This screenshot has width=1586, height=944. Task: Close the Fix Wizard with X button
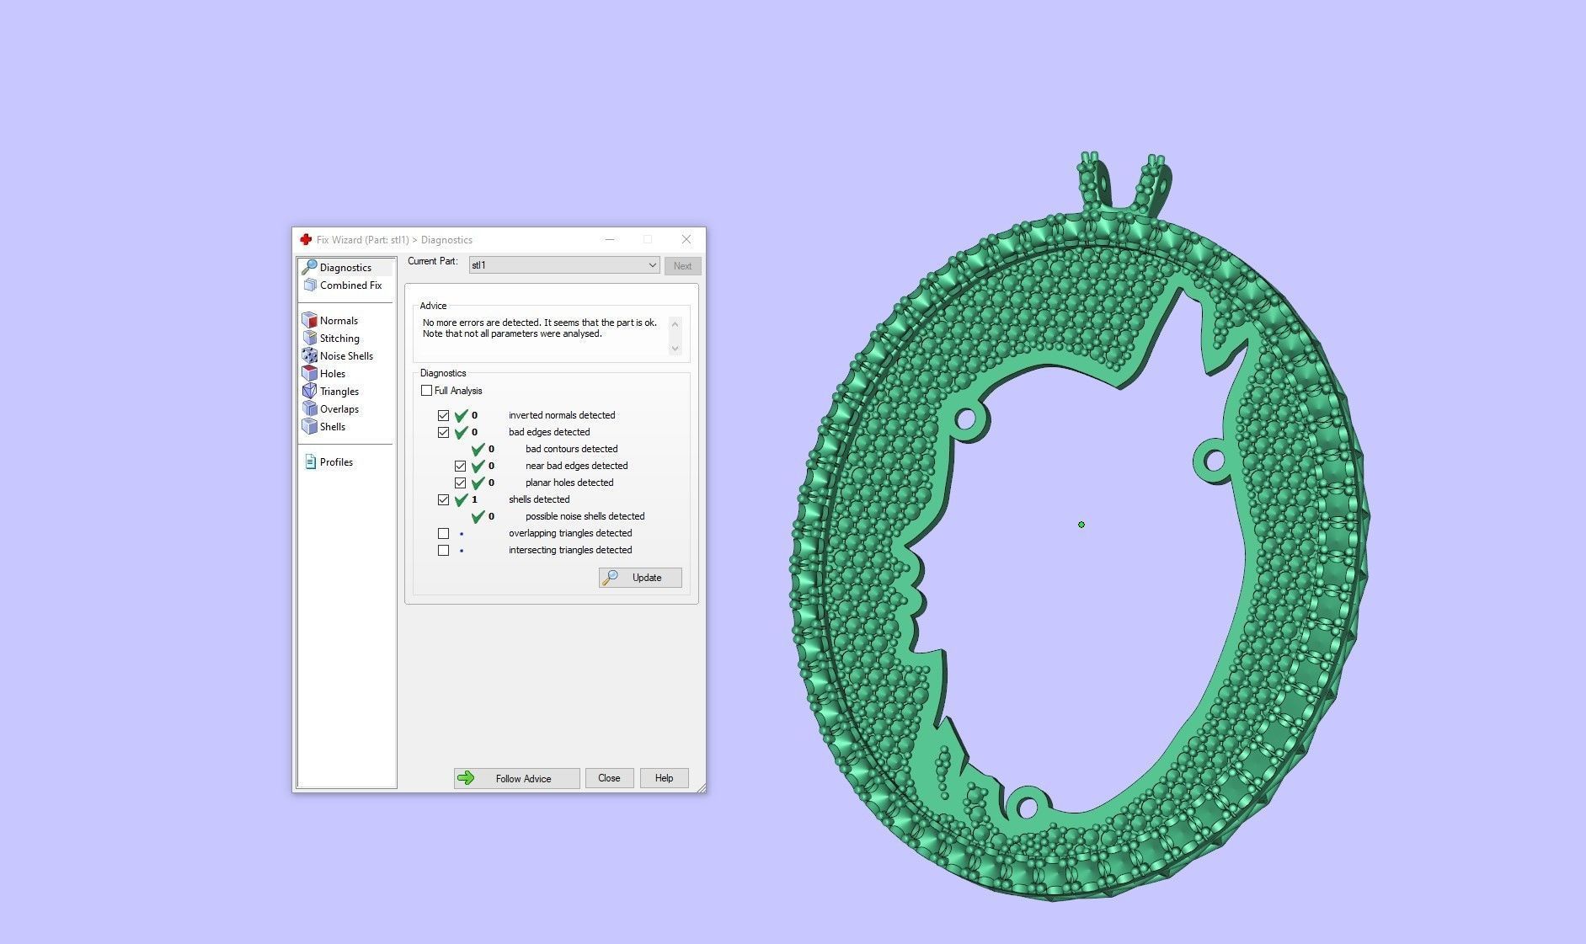pos(686,239)
